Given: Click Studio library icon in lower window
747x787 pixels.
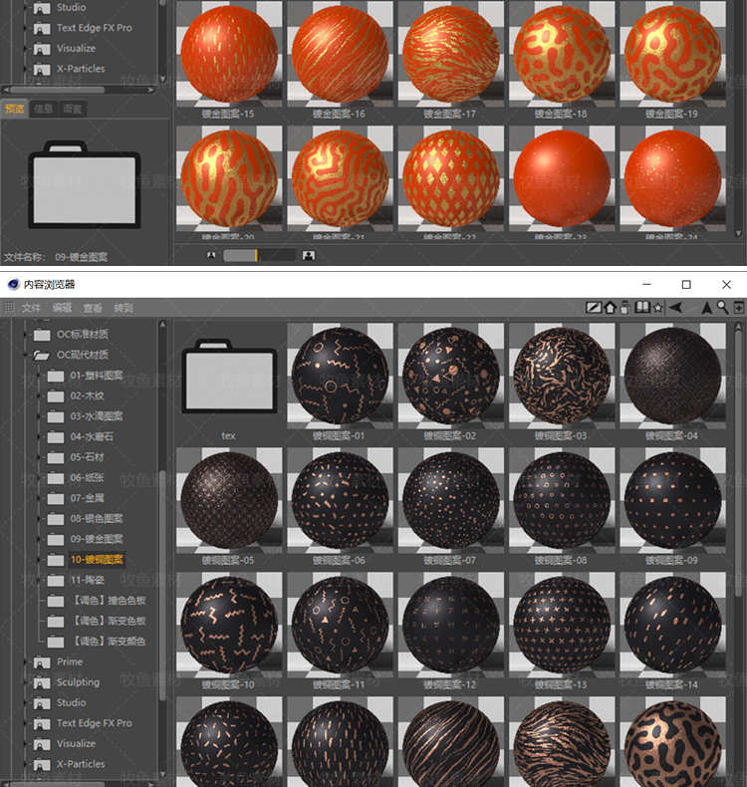Looking at the screenshot, I should (42, 703).
